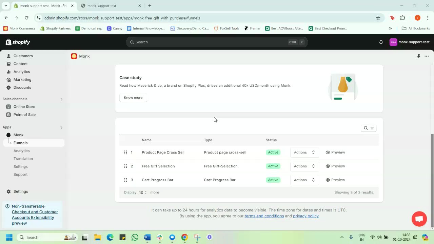Click Know more button
Screen dimensions: 434x244
coord(133,98)
